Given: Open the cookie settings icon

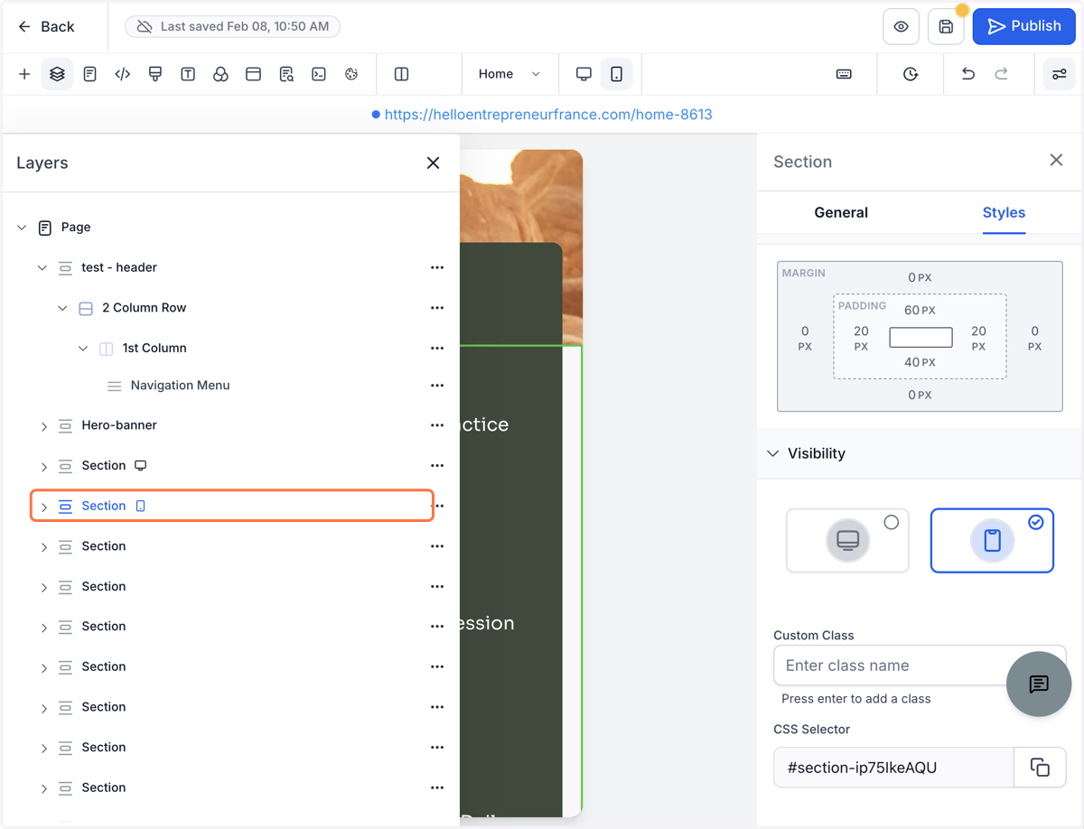Looking at the screenshot, I should click(351, 74).
